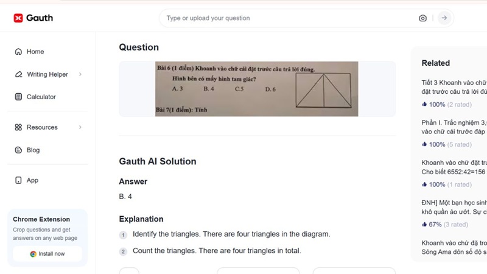Select the Blog menu item
The height and width of the screenshot is (274, 487).
[33, 150]
